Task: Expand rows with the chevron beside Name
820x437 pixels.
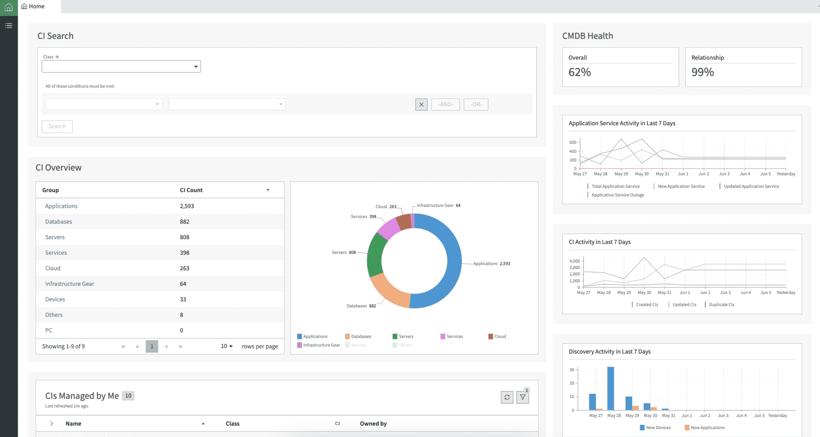Action: 52,423
